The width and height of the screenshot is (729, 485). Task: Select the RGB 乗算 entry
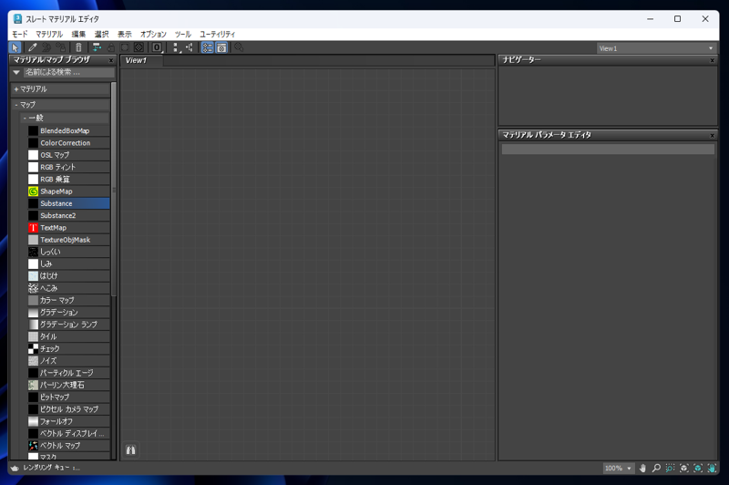tap(69, 179)
